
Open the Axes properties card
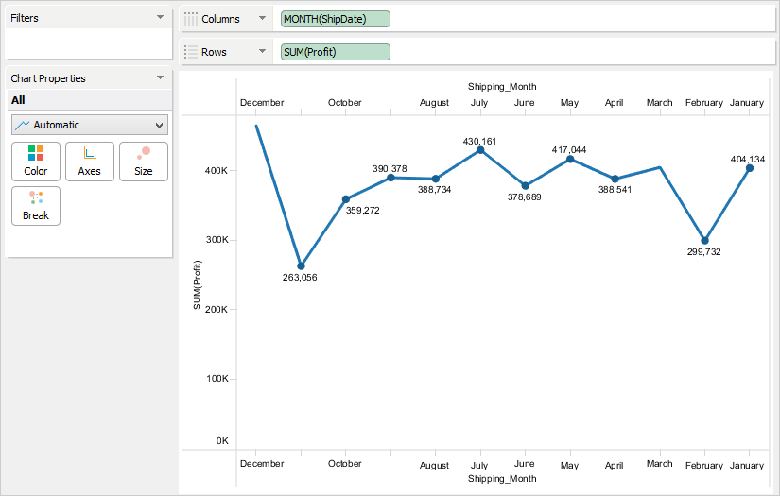[90, 161]
